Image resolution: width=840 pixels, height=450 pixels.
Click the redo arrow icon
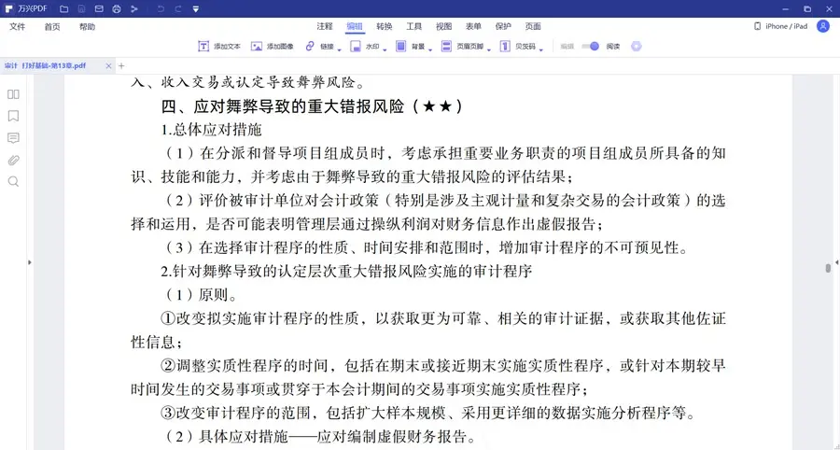[x=178, y=8]
